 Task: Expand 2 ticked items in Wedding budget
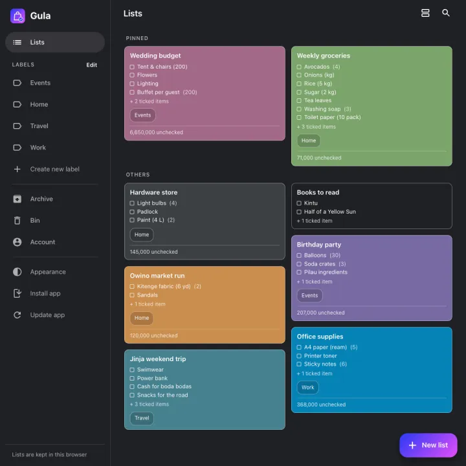coord(150,102)
